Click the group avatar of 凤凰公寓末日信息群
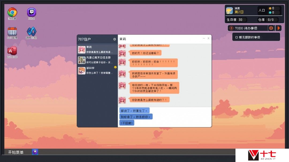The image size is (289, 162). (x=82, y=60)
